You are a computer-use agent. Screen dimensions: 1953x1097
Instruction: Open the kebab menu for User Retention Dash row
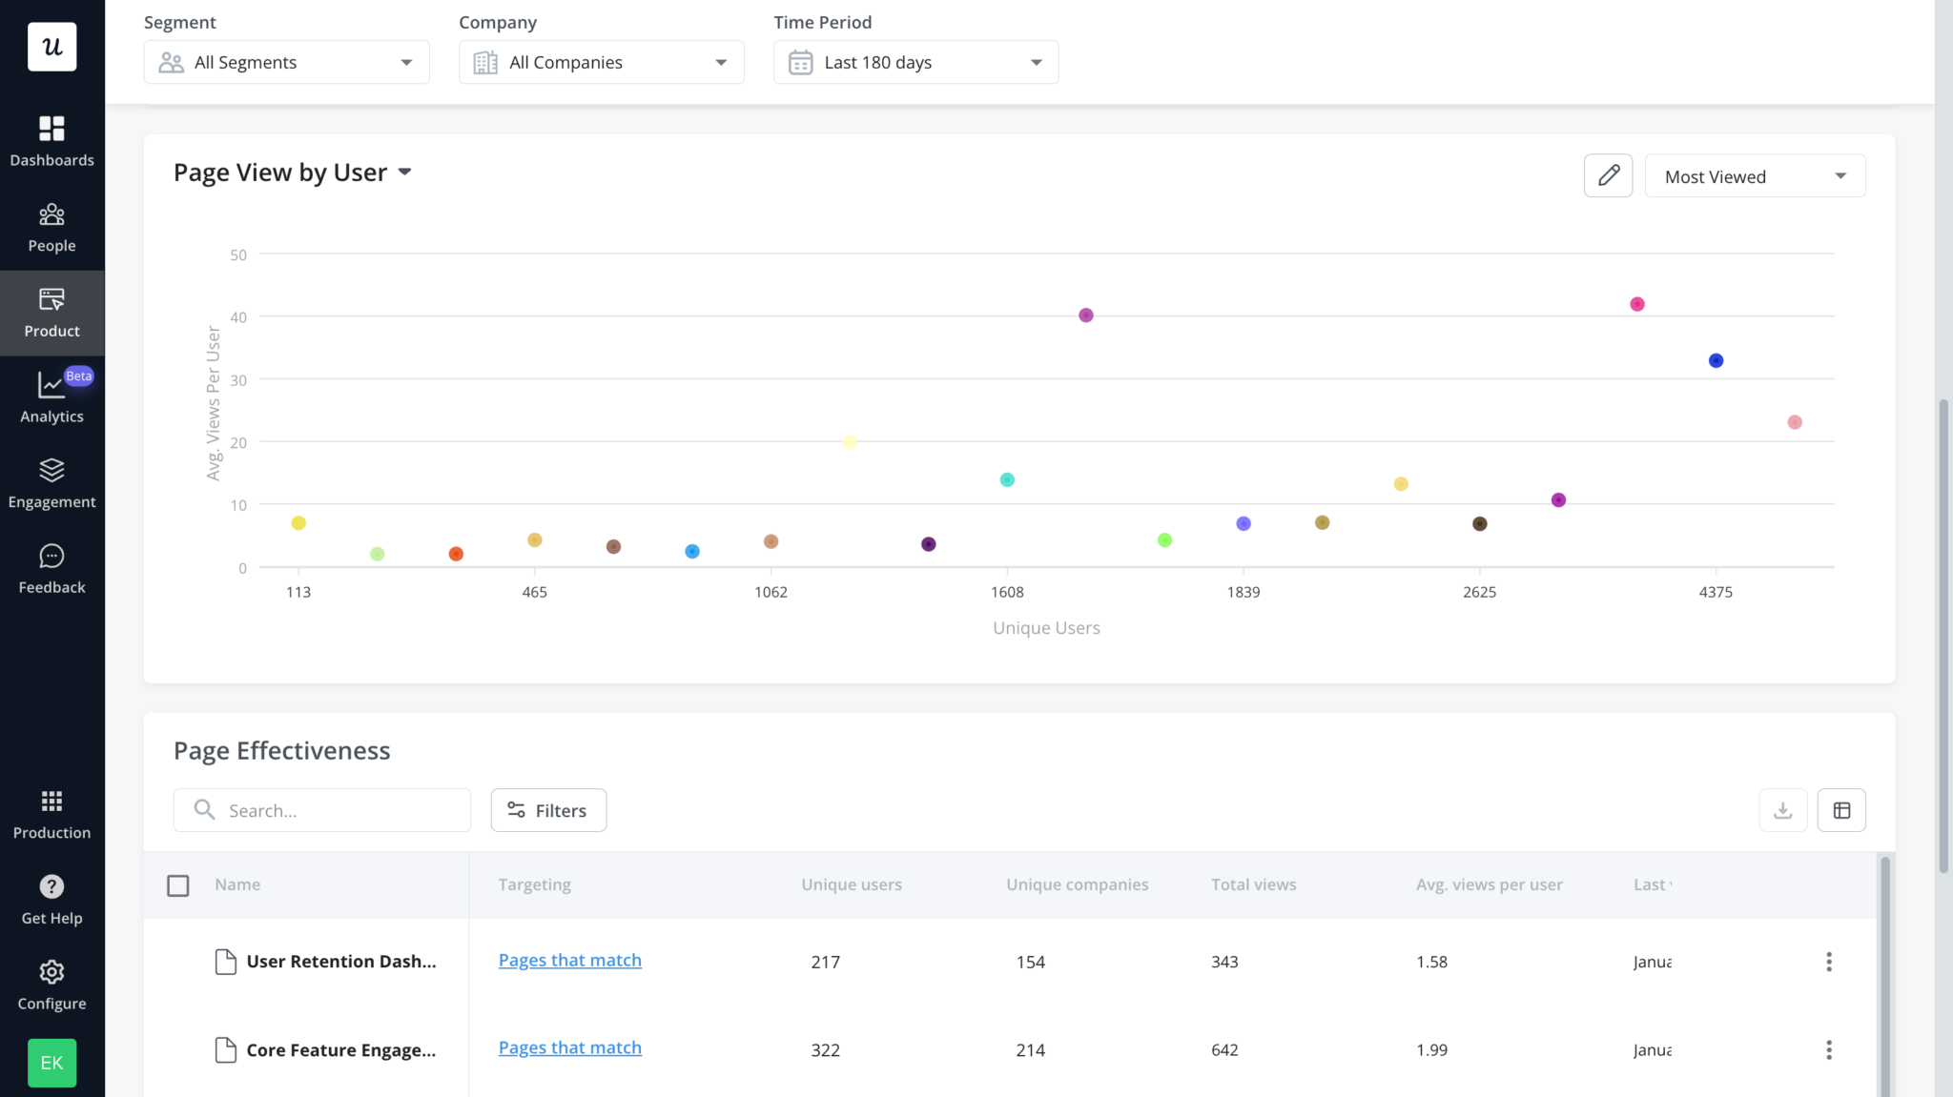[x=1830, y=962]
